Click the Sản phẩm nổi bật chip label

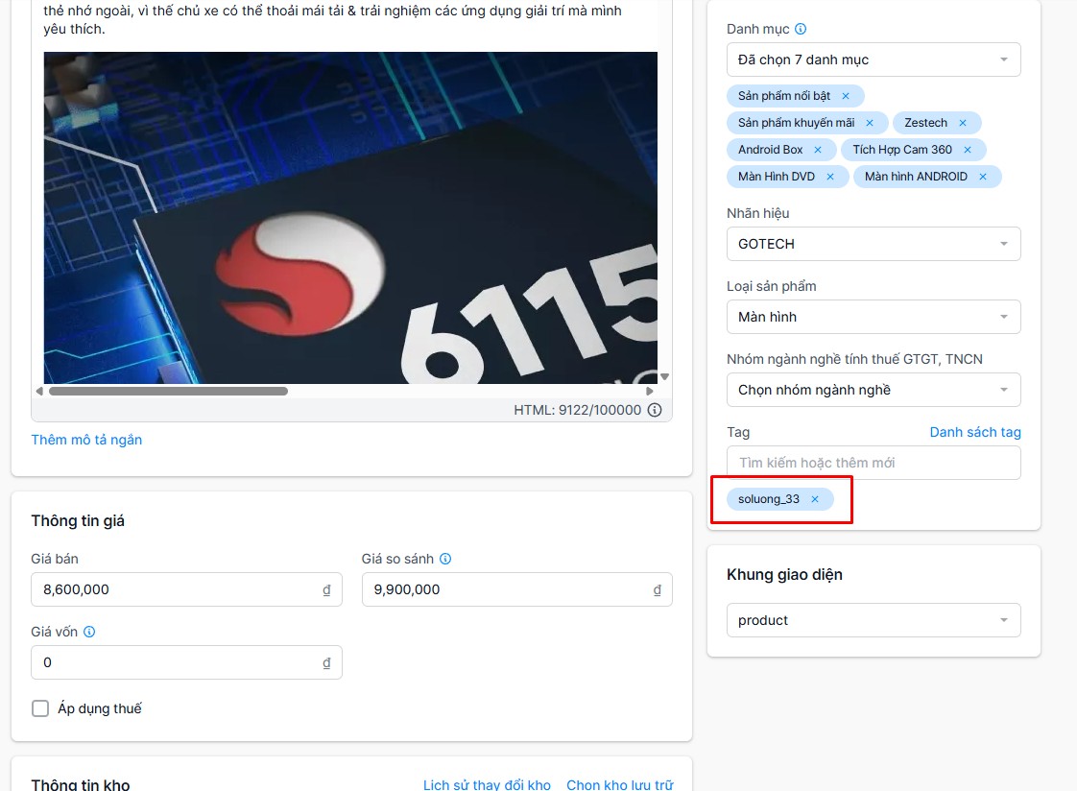[783, 96]
